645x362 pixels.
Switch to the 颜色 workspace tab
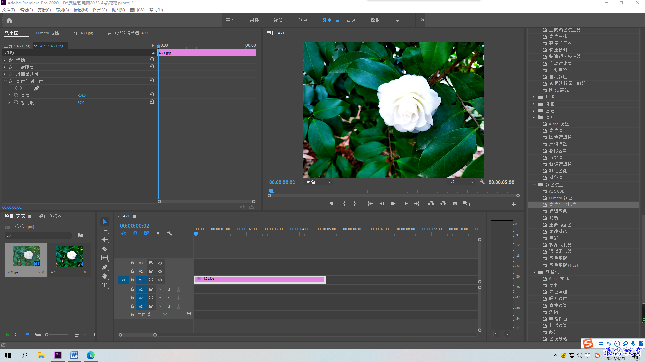pos(303,20)
